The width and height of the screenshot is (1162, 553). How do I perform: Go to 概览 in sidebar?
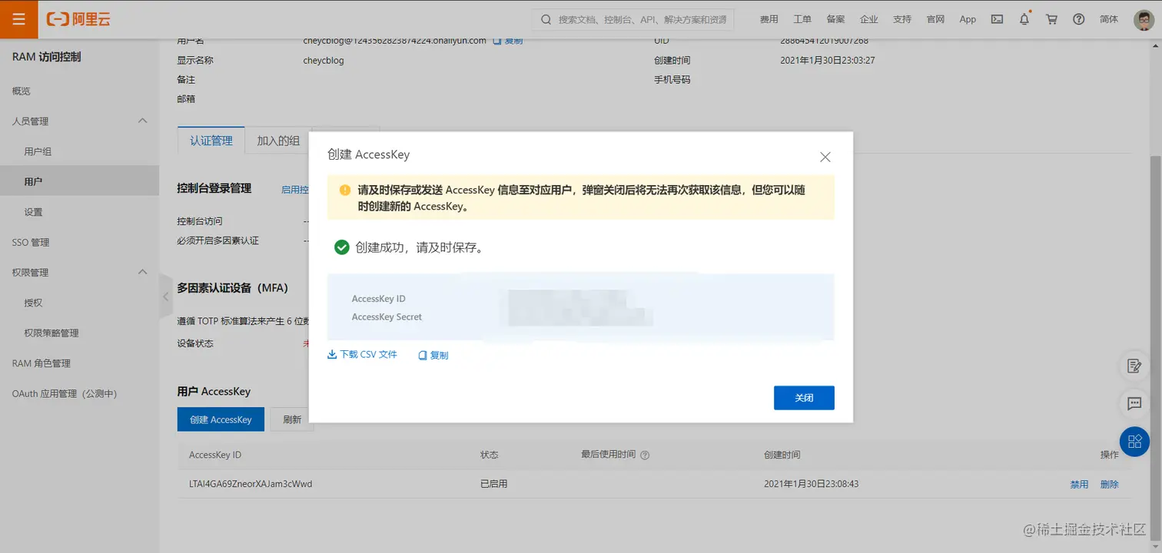pyautogui.click(x=22, y=91)
